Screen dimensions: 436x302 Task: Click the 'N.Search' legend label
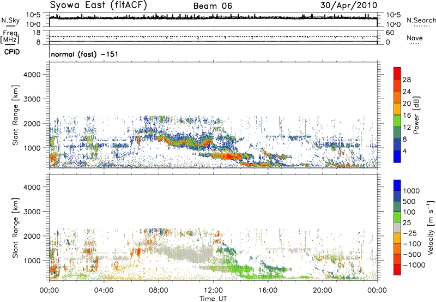421,20
